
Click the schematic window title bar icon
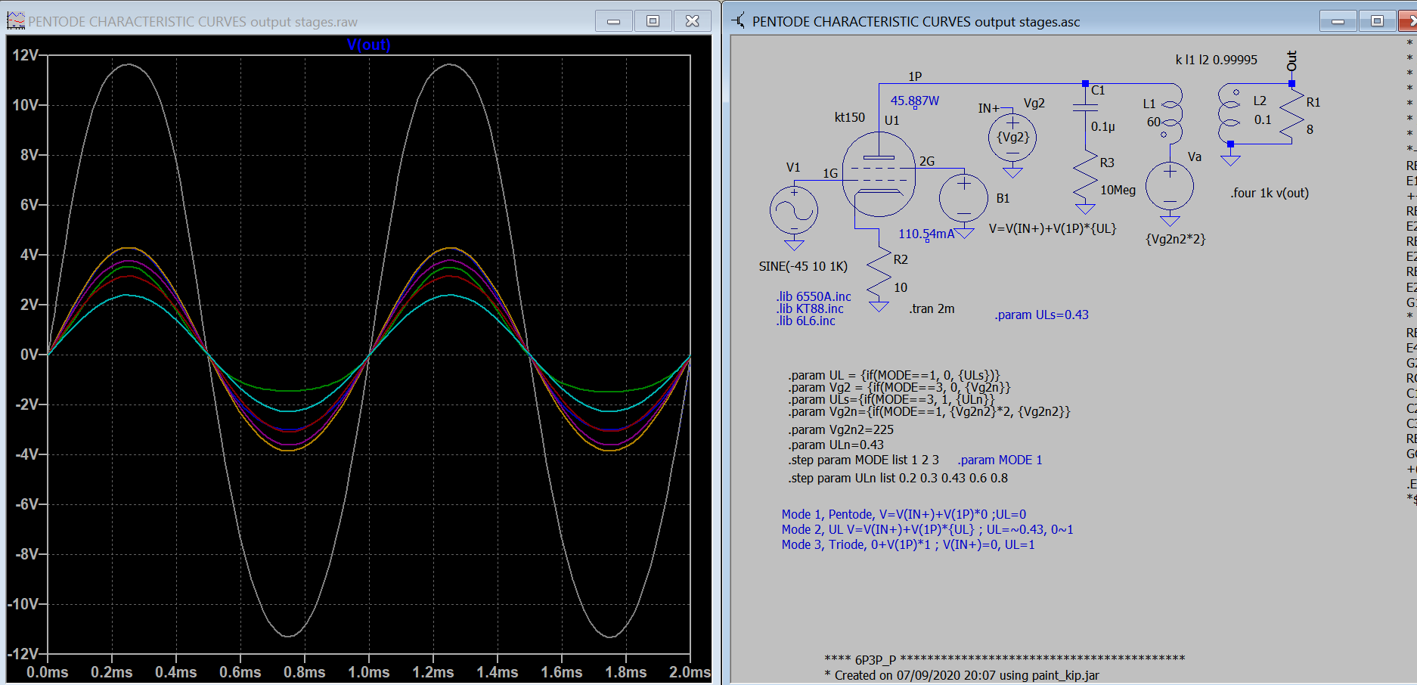click(x=738, y=21)
